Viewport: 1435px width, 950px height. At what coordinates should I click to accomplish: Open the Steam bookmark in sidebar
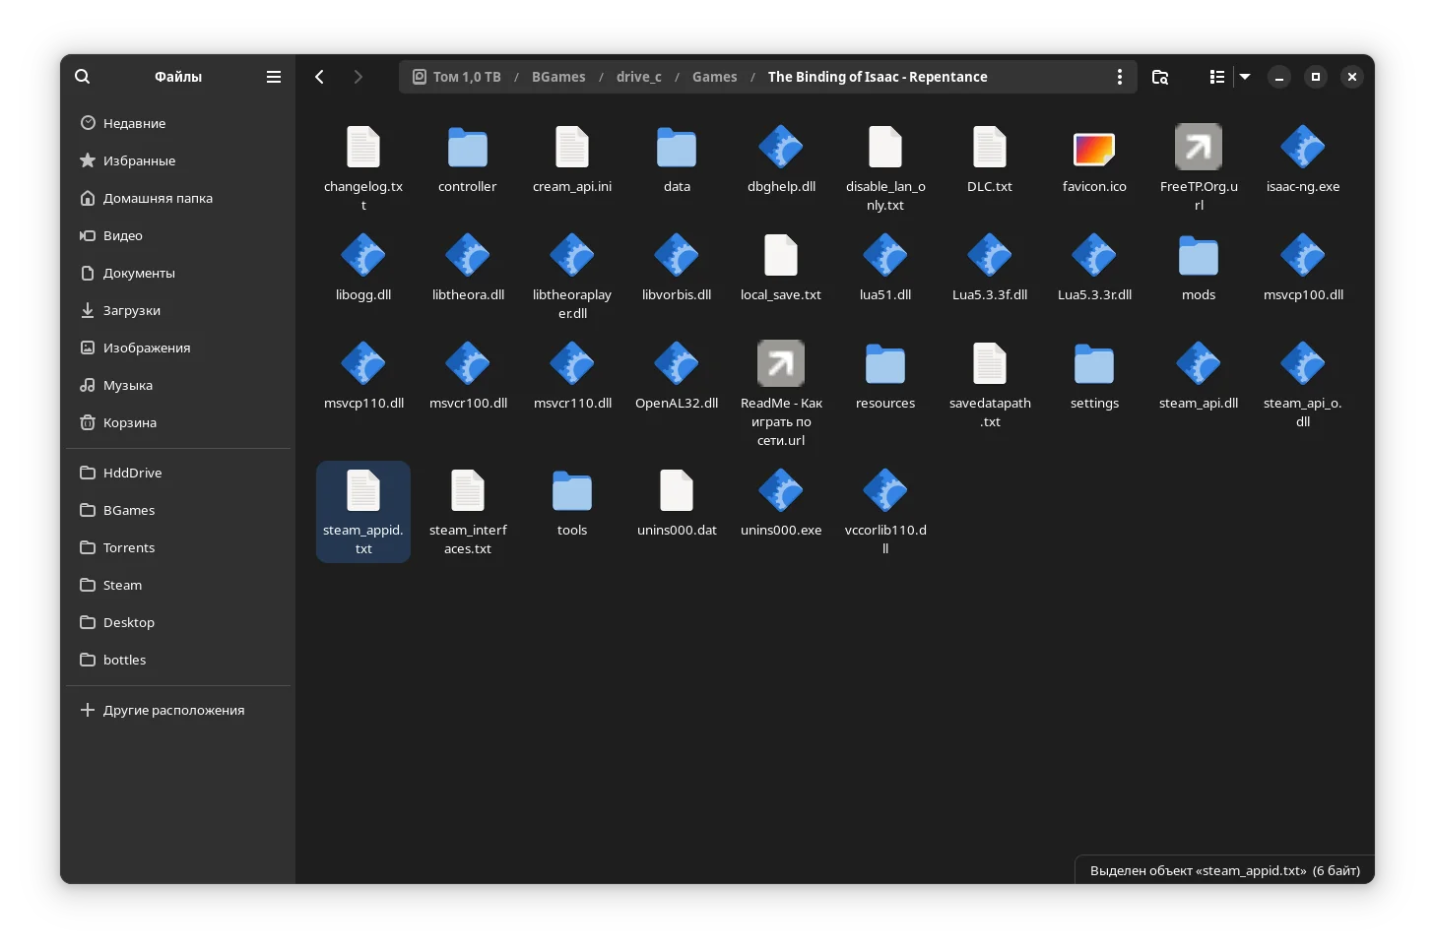(x=122, y=585)
